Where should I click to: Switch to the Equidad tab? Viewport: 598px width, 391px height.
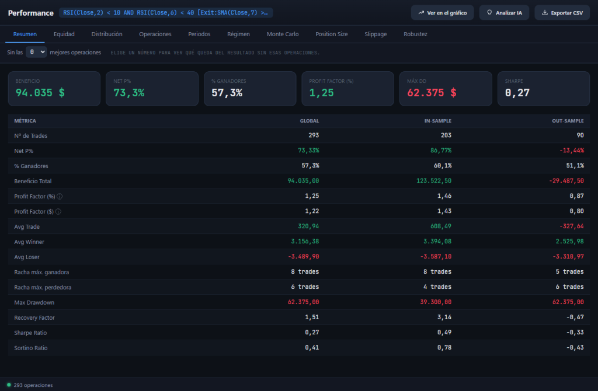pos(64,34)
